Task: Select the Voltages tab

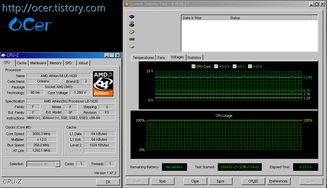Action: 177,57
